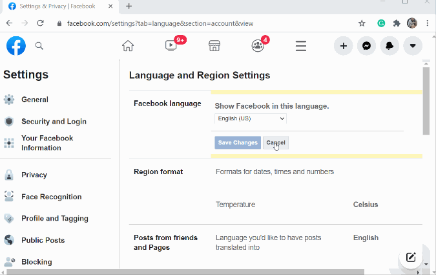Expand the Account arrow menu
The image size is (436, 275).
pos(413,46)
